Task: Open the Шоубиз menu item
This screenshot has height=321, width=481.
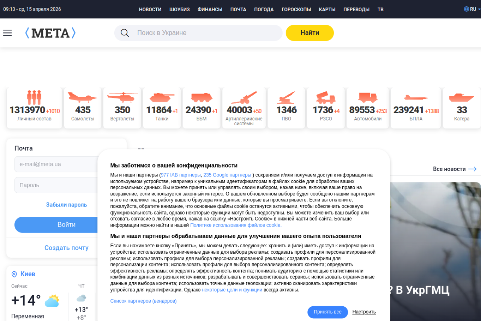Action: click(180, 9)
